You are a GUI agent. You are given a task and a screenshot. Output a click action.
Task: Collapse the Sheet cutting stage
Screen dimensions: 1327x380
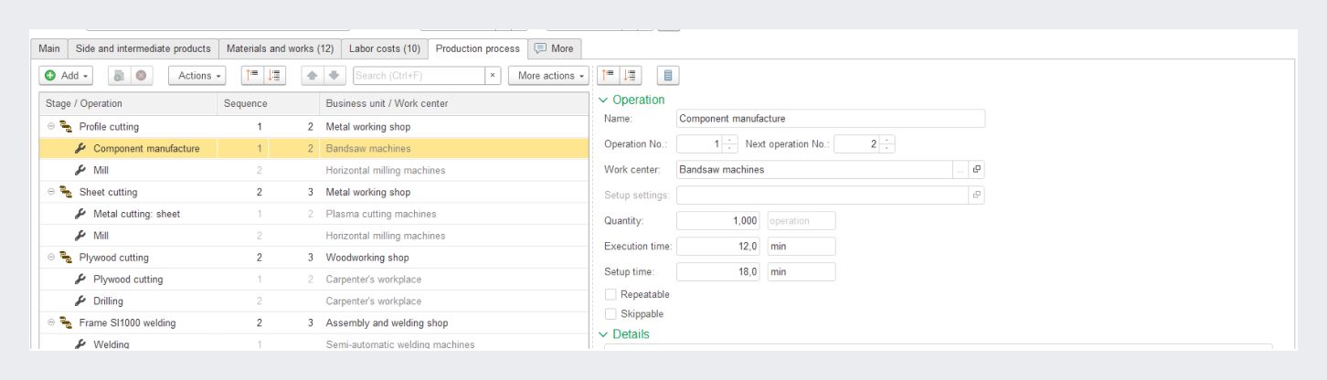click(x=51, y=192)
